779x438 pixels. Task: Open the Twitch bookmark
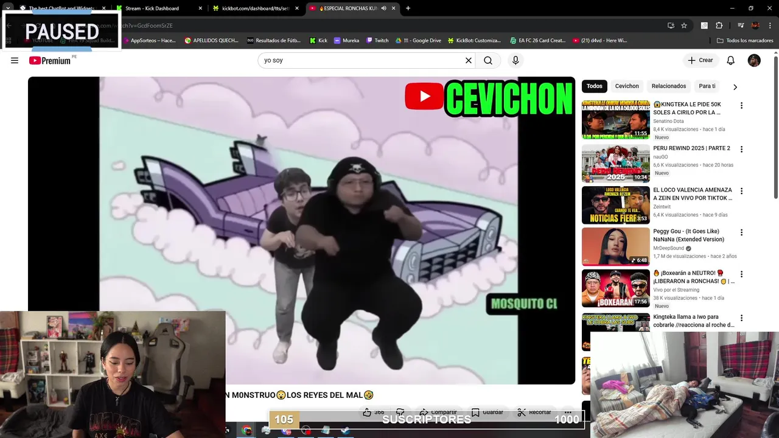[x=377, y=41]
